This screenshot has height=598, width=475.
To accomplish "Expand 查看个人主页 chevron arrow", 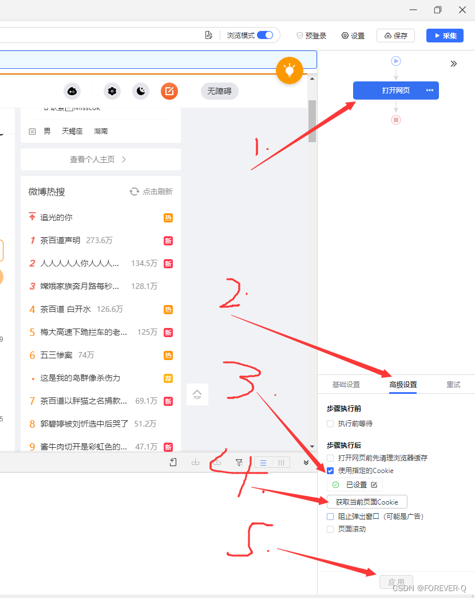I will tap(124, 159).
